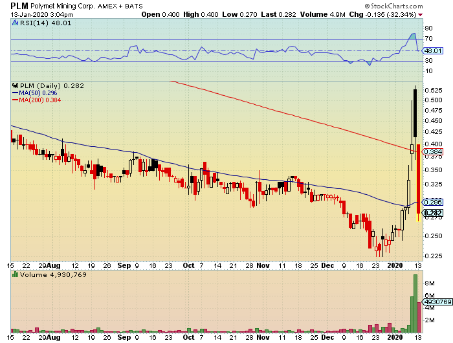This screenshot has height=343, width=453.
Task: Click the 8M volume axis label
Action: (x=429, y=283)
